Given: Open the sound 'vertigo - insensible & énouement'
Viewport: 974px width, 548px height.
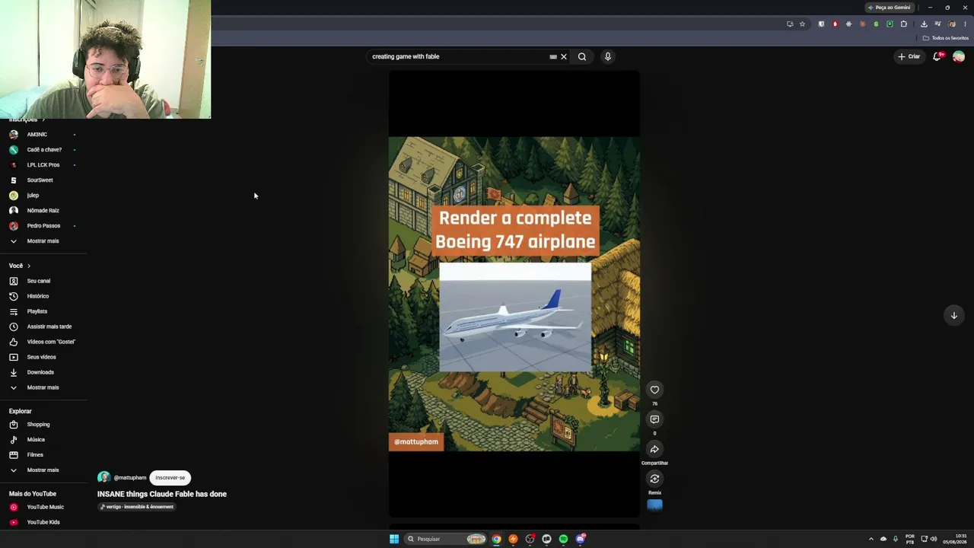Looking at the screenshot, I should pyautogui.click(x=137, y=507).
